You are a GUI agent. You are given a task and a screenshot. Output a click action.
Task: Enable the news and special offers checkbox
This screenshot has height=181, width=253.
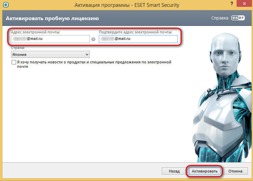pyautogui.click(x=14, y=62)
